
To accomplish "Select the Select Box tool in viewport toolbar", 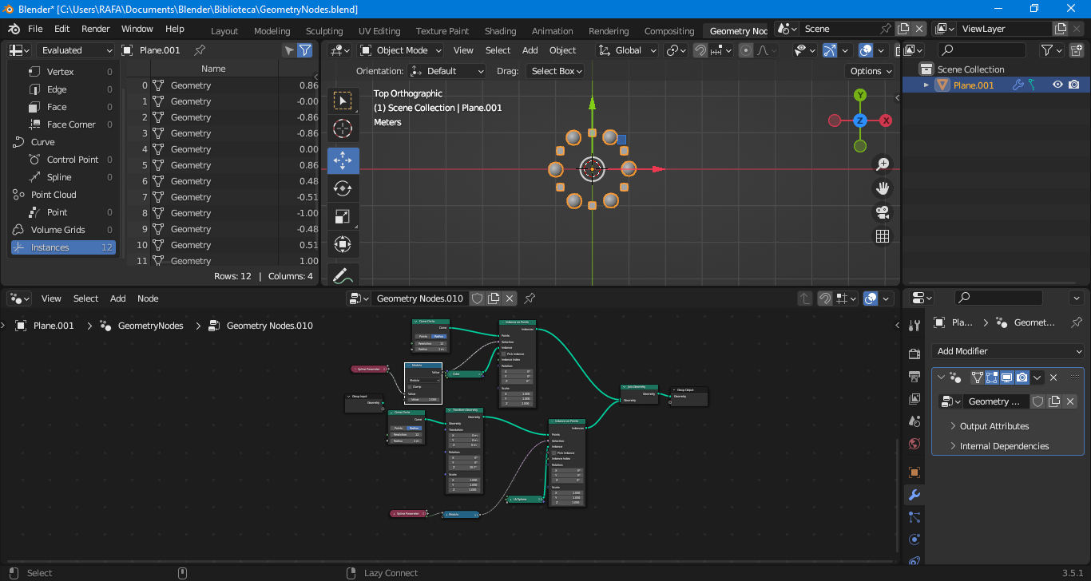I will [x=343, y=101].
